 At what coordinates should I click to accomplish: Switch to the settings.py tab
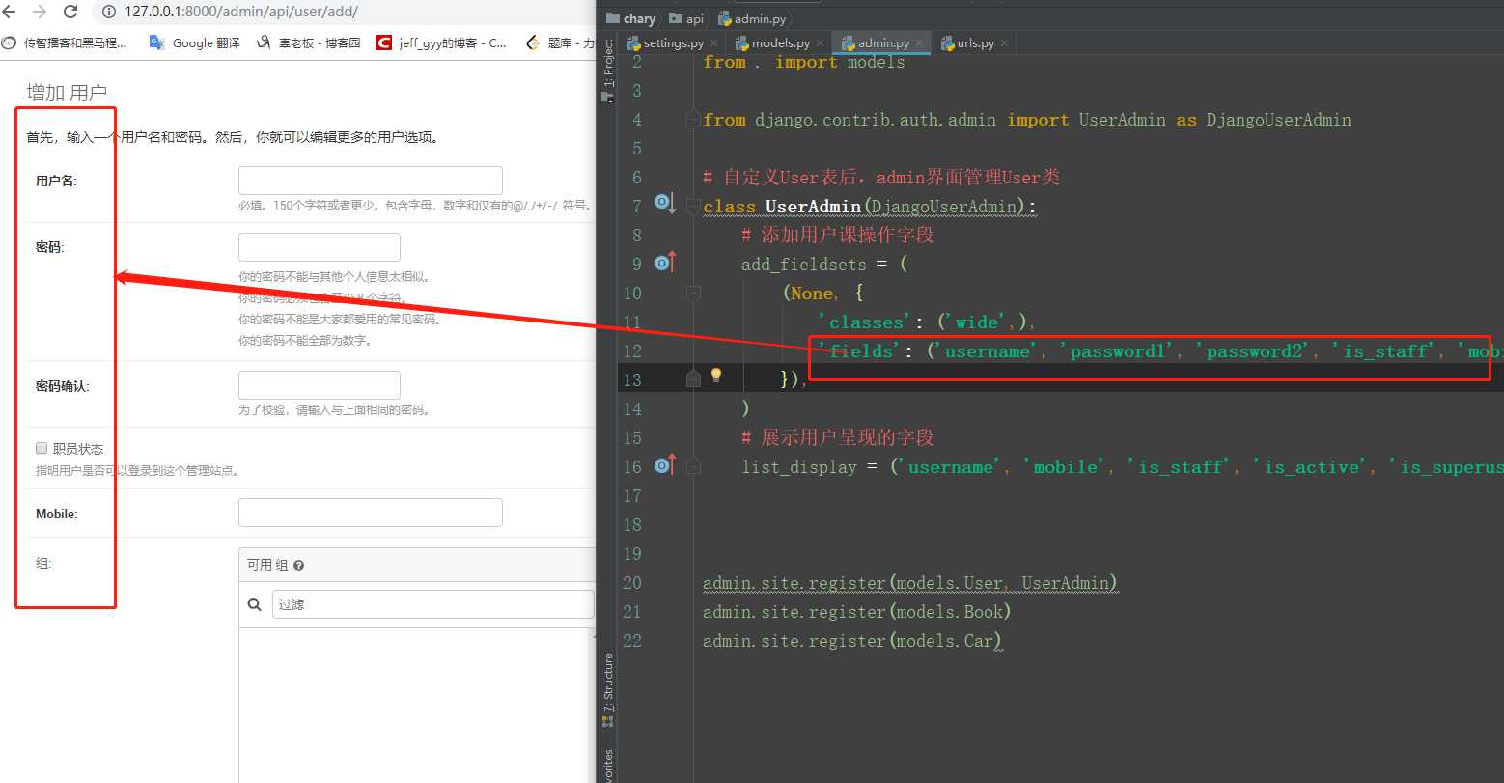click(x=673, y=43)
